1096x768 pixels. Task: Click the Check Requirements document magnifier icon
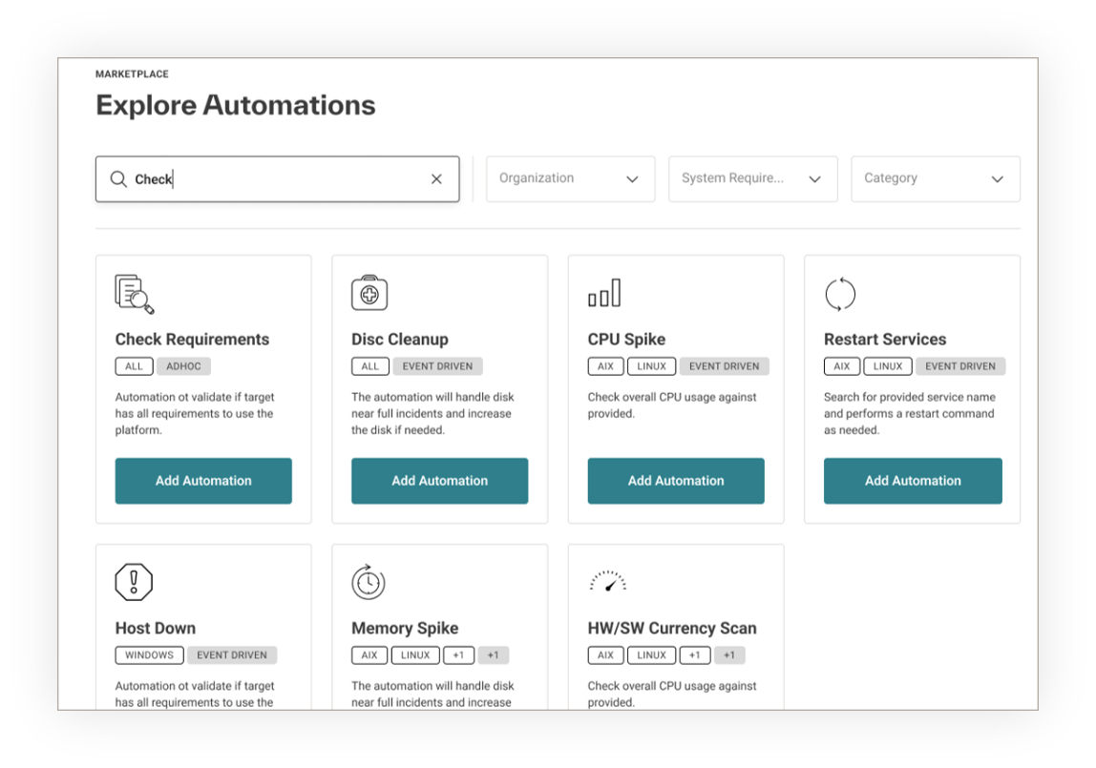[134, 294]
